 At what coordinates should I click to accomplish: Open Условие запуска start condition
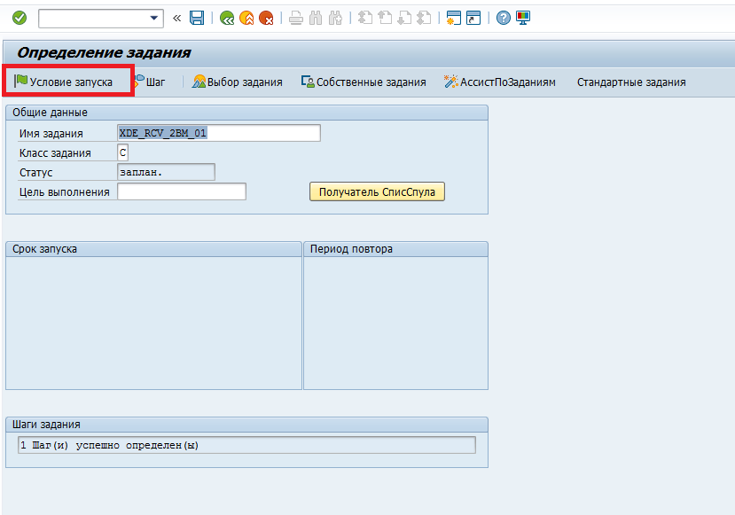(x=64, y=82)
